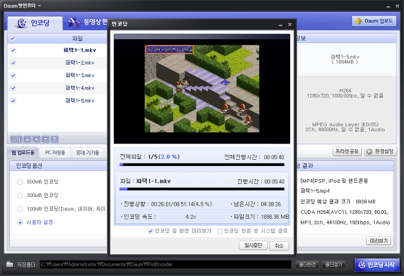Click the folder icon beside 저장폴더

point(10,264)
